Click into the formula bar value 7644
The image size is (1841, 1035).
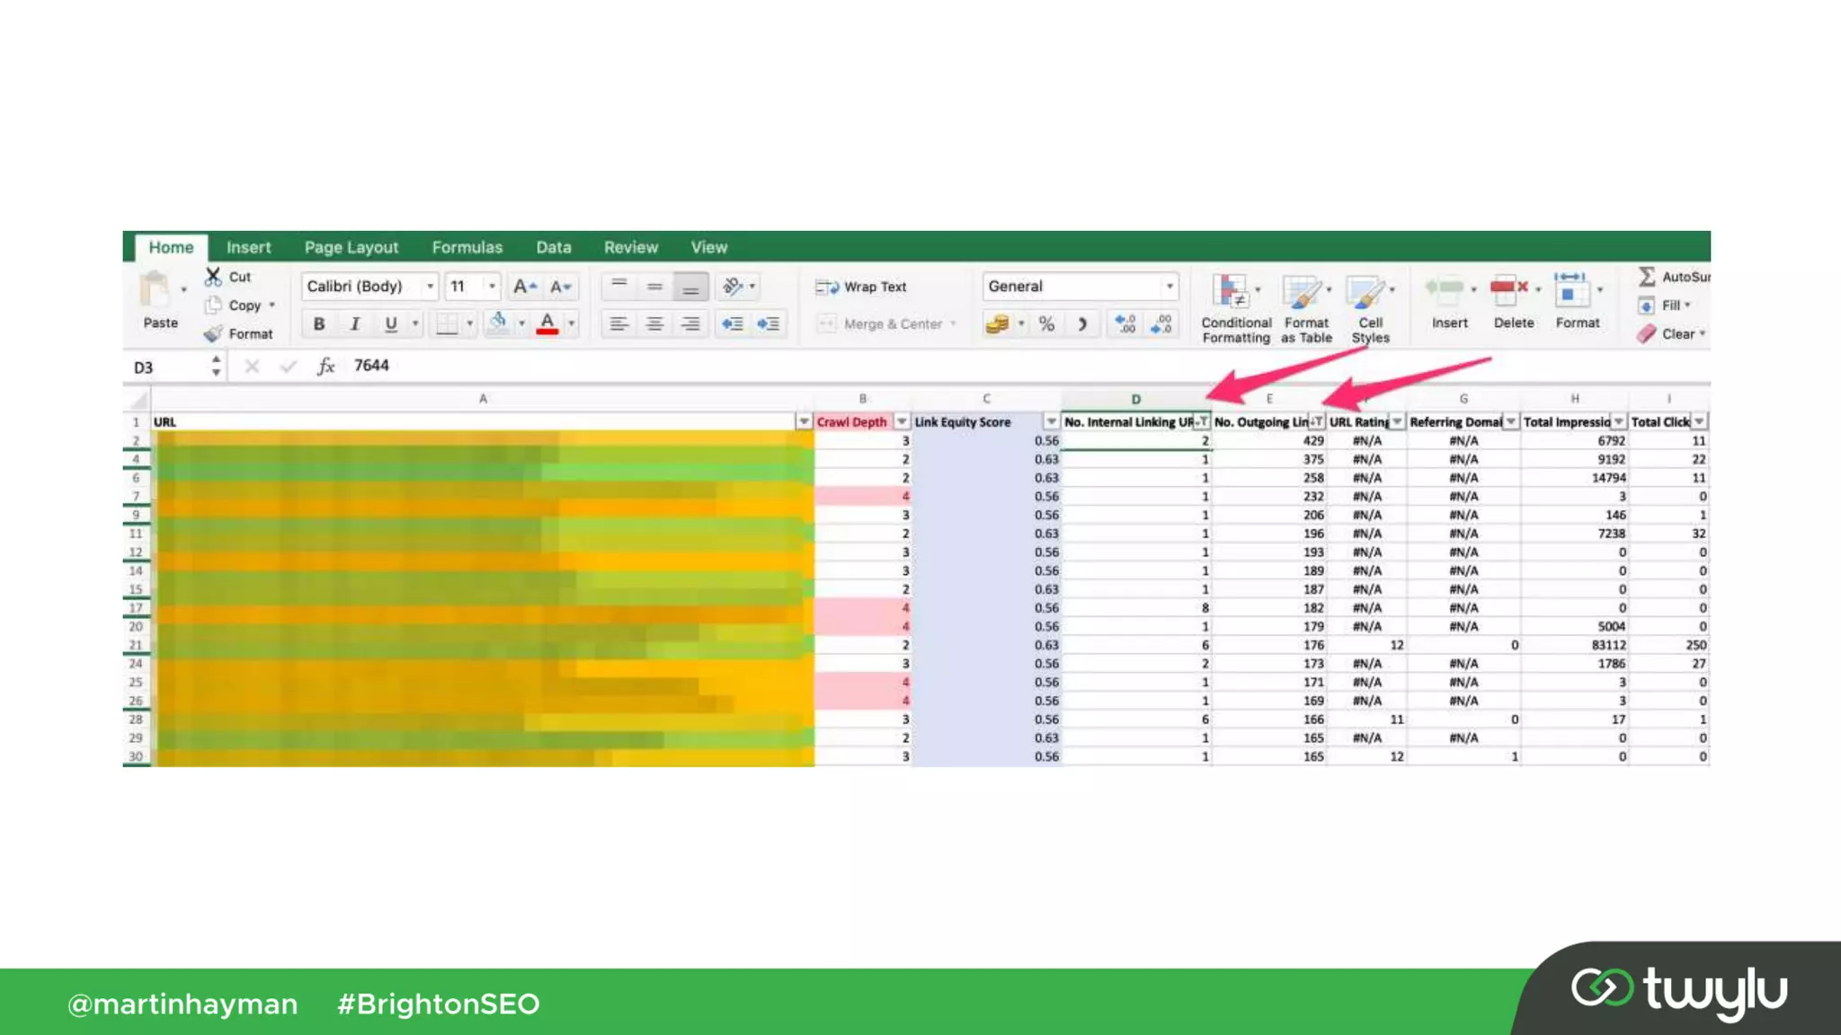pyautogui.click(x=371, y=366)
